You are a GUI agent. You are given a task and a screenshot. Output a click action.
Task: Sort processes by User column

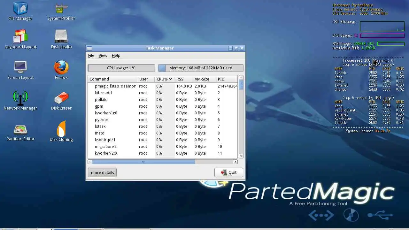pyautogui.click(x=146, y=79)
